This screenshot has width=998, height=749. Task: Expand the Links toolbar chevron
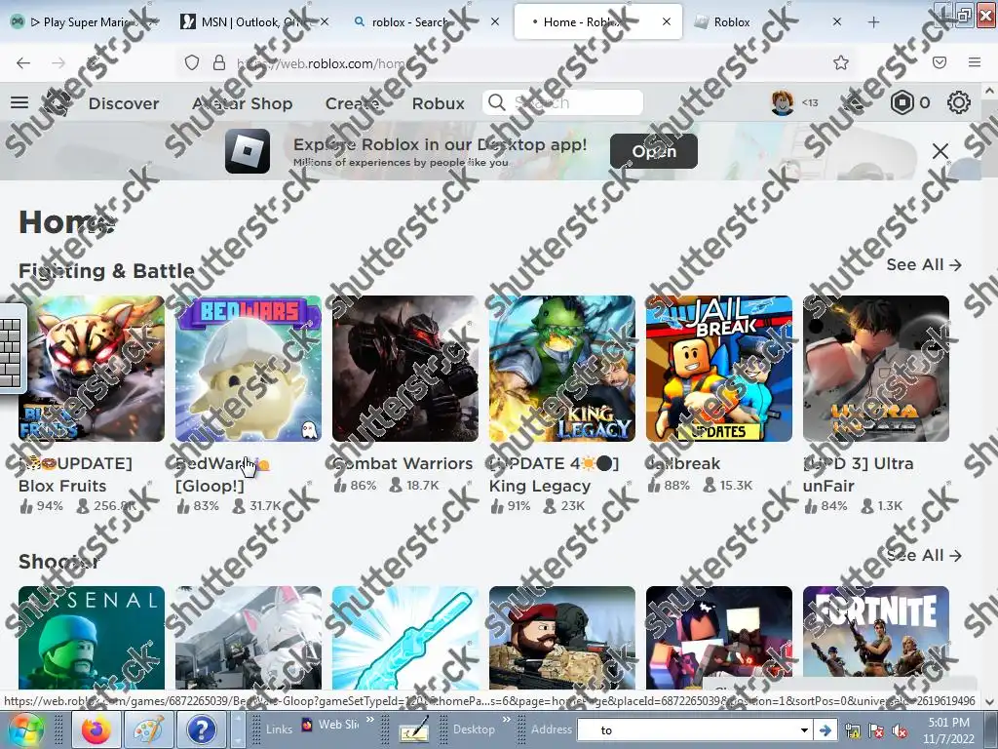pos(369,720)
